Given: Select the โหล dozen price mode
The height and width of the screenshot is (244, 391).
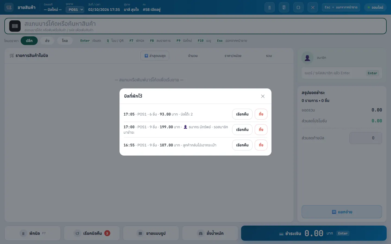Looking at the screenshot, I should pos(65,41).
